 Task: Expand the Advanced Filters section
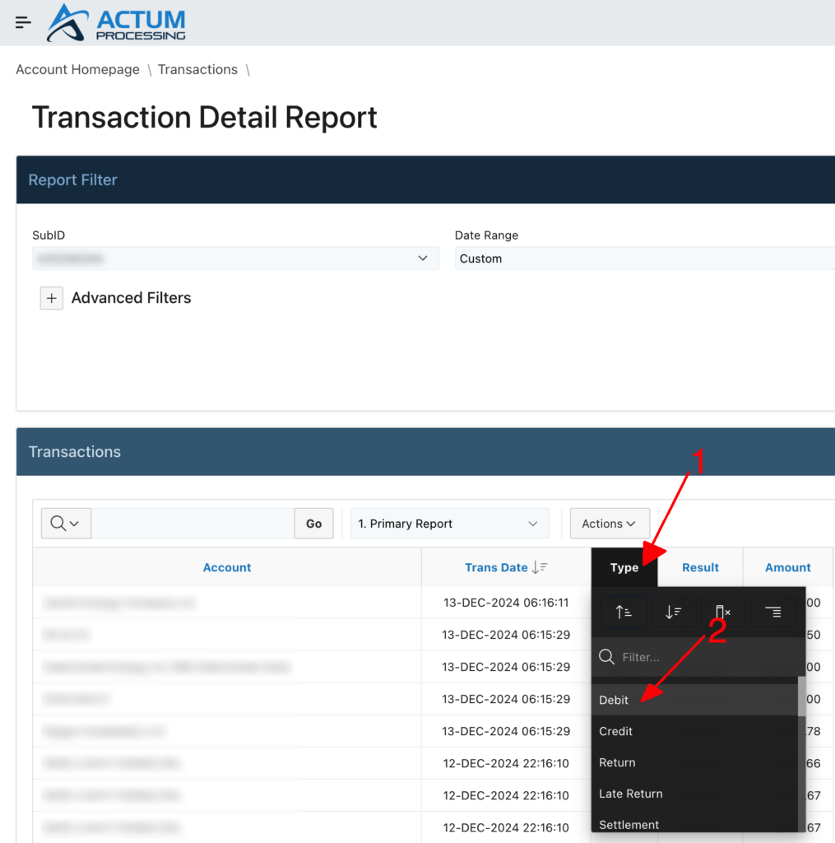(52, 298)
